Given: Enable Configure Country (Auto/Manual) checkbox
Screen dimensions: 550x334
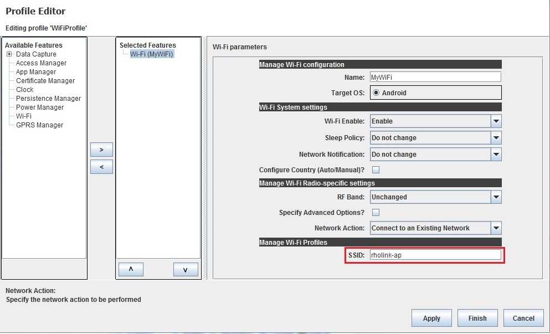Looking at the screenshot, I should (376, 170).
